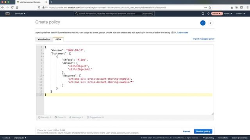Open Cookie preferences footer link
Image resolution: width=250 pixels, height=140 pixels.
coord(239,138)
